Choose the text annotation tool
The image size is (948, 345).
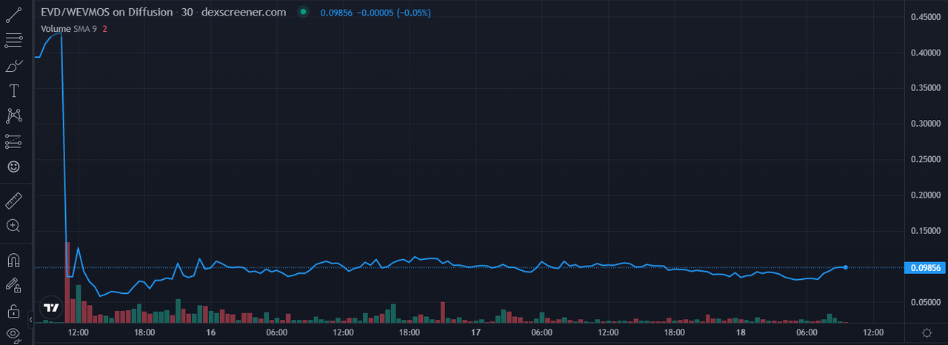(x=13, y=91)
